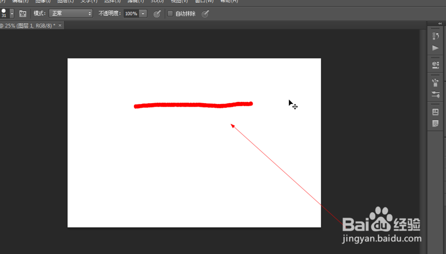Open the 帮助(H) menu
Viewport: 446px width, 254px height.
point(229,1)
